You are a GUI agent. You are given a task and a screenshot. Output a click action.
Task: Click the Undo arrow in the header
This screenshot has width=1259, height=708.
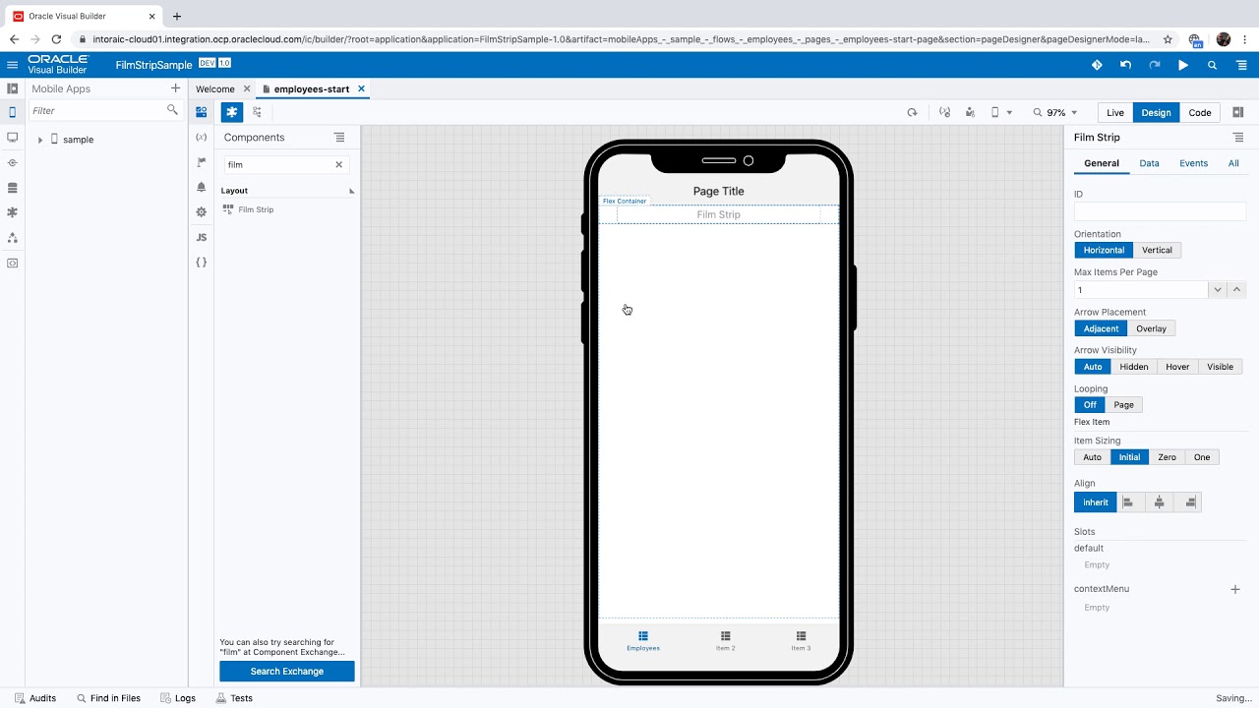tap(1125, 65)
